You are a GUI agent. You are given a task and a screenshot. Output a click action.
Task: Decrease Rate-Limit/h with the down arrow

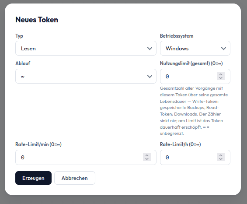[x=221, y=159]
